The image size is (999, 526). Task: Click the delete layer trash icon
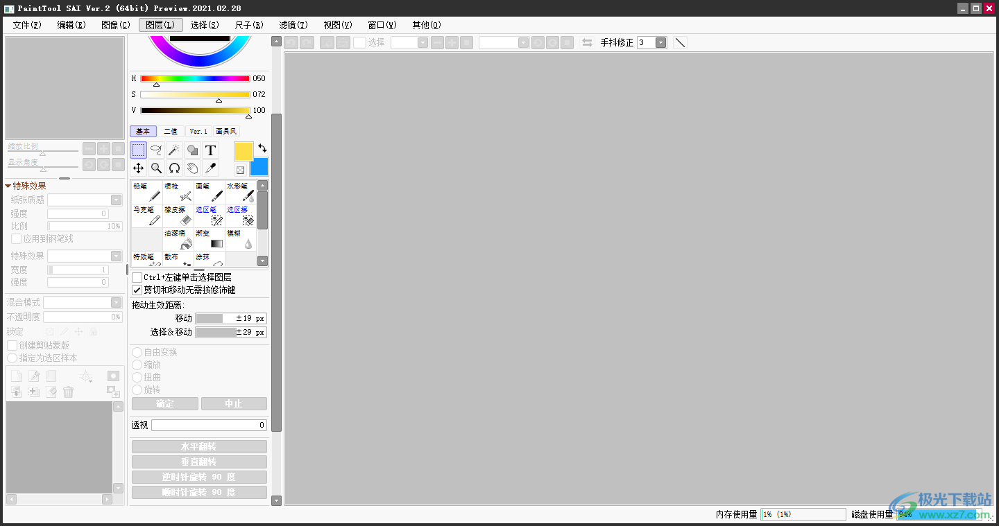pyautogui.click(x=68, y=392)
